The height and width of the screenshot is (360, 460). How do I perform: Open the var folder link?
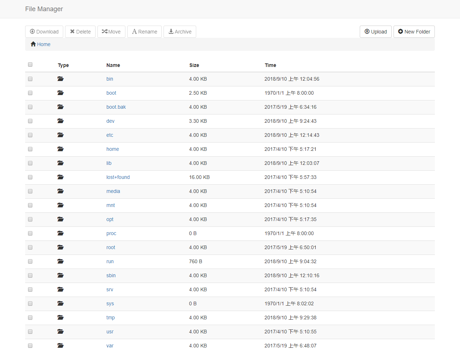click(x=110, y=346)
